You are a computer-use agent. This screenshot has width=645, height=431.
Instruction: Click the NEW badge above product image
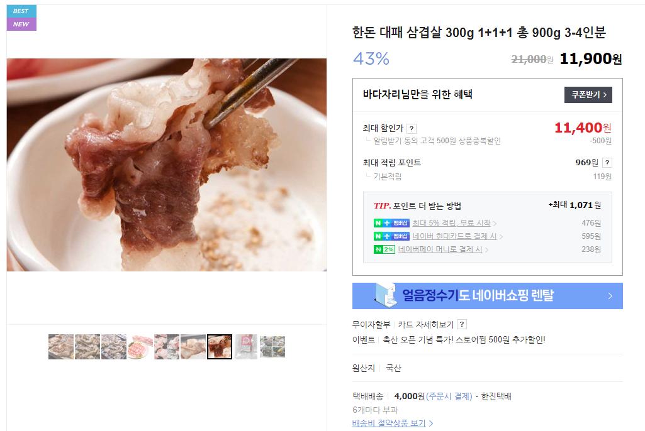[21, 25]
